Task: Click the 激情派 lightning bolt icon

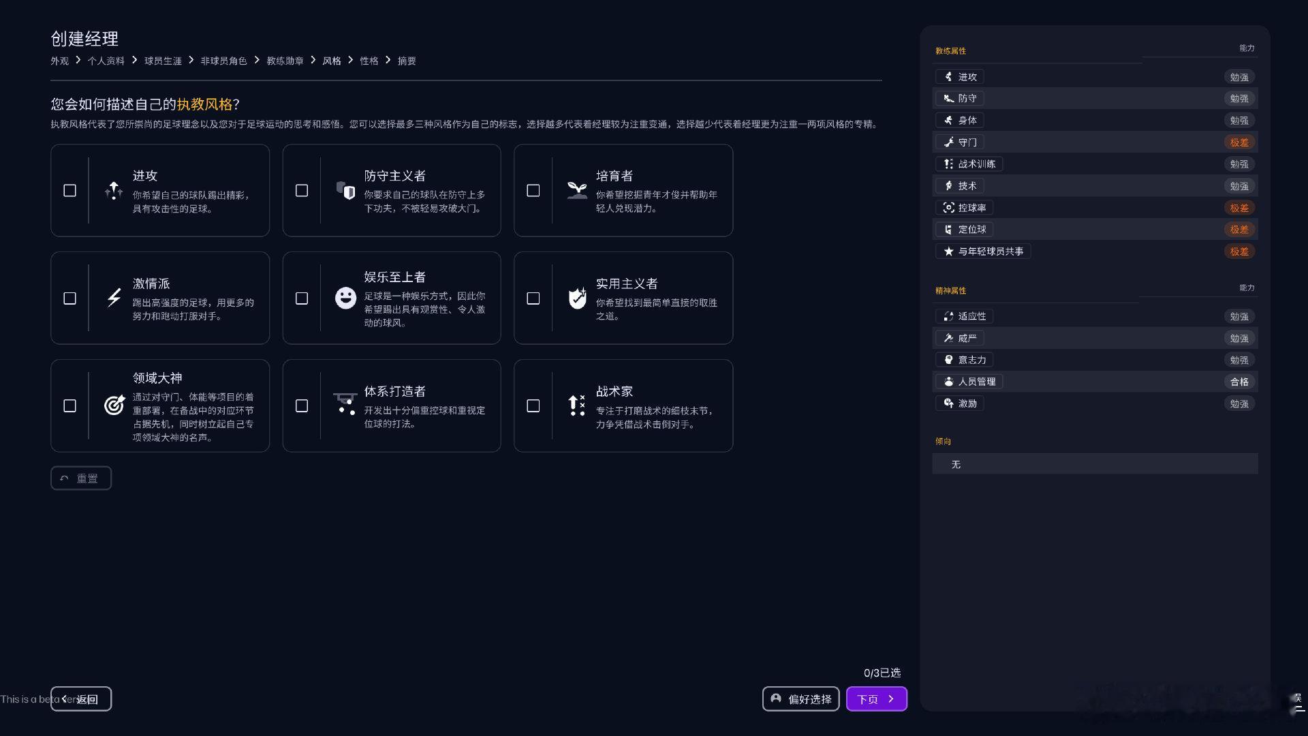Action: click(114, 298)
